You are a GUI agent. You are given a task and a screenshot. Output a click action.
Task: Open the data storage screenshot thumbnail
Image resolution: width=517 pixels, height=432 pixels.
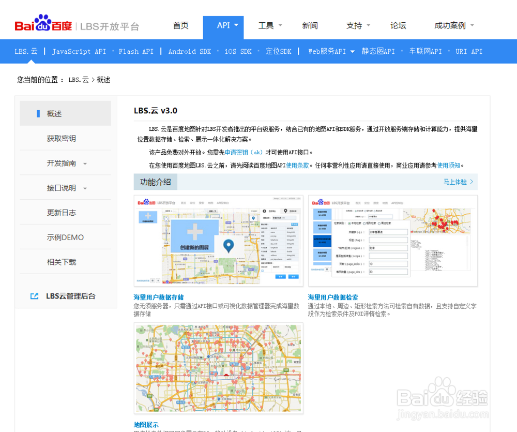219,241
